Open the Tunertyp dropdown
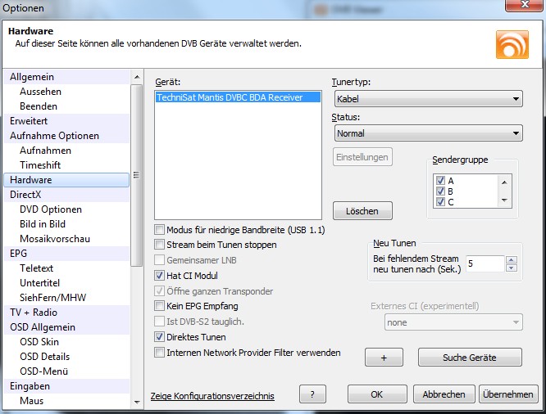 pyautogui.click(x=427, y=99)
